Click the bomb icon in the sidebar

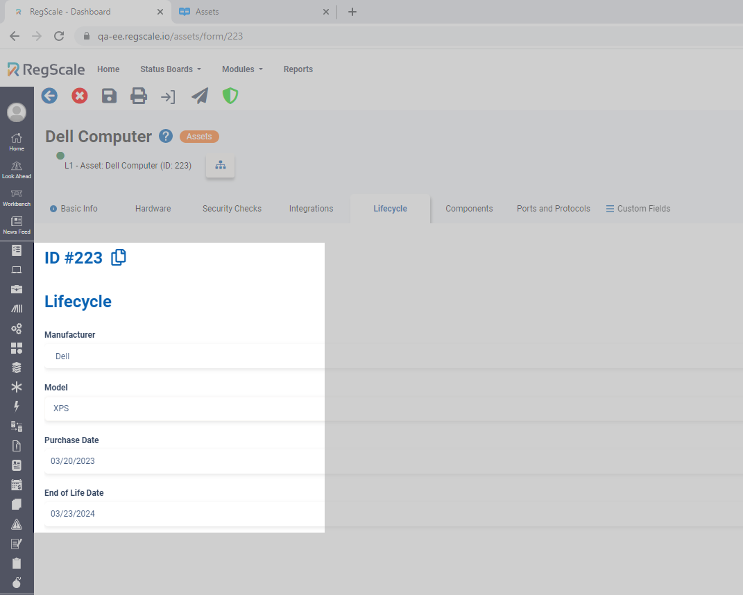(x=17, y=583)
